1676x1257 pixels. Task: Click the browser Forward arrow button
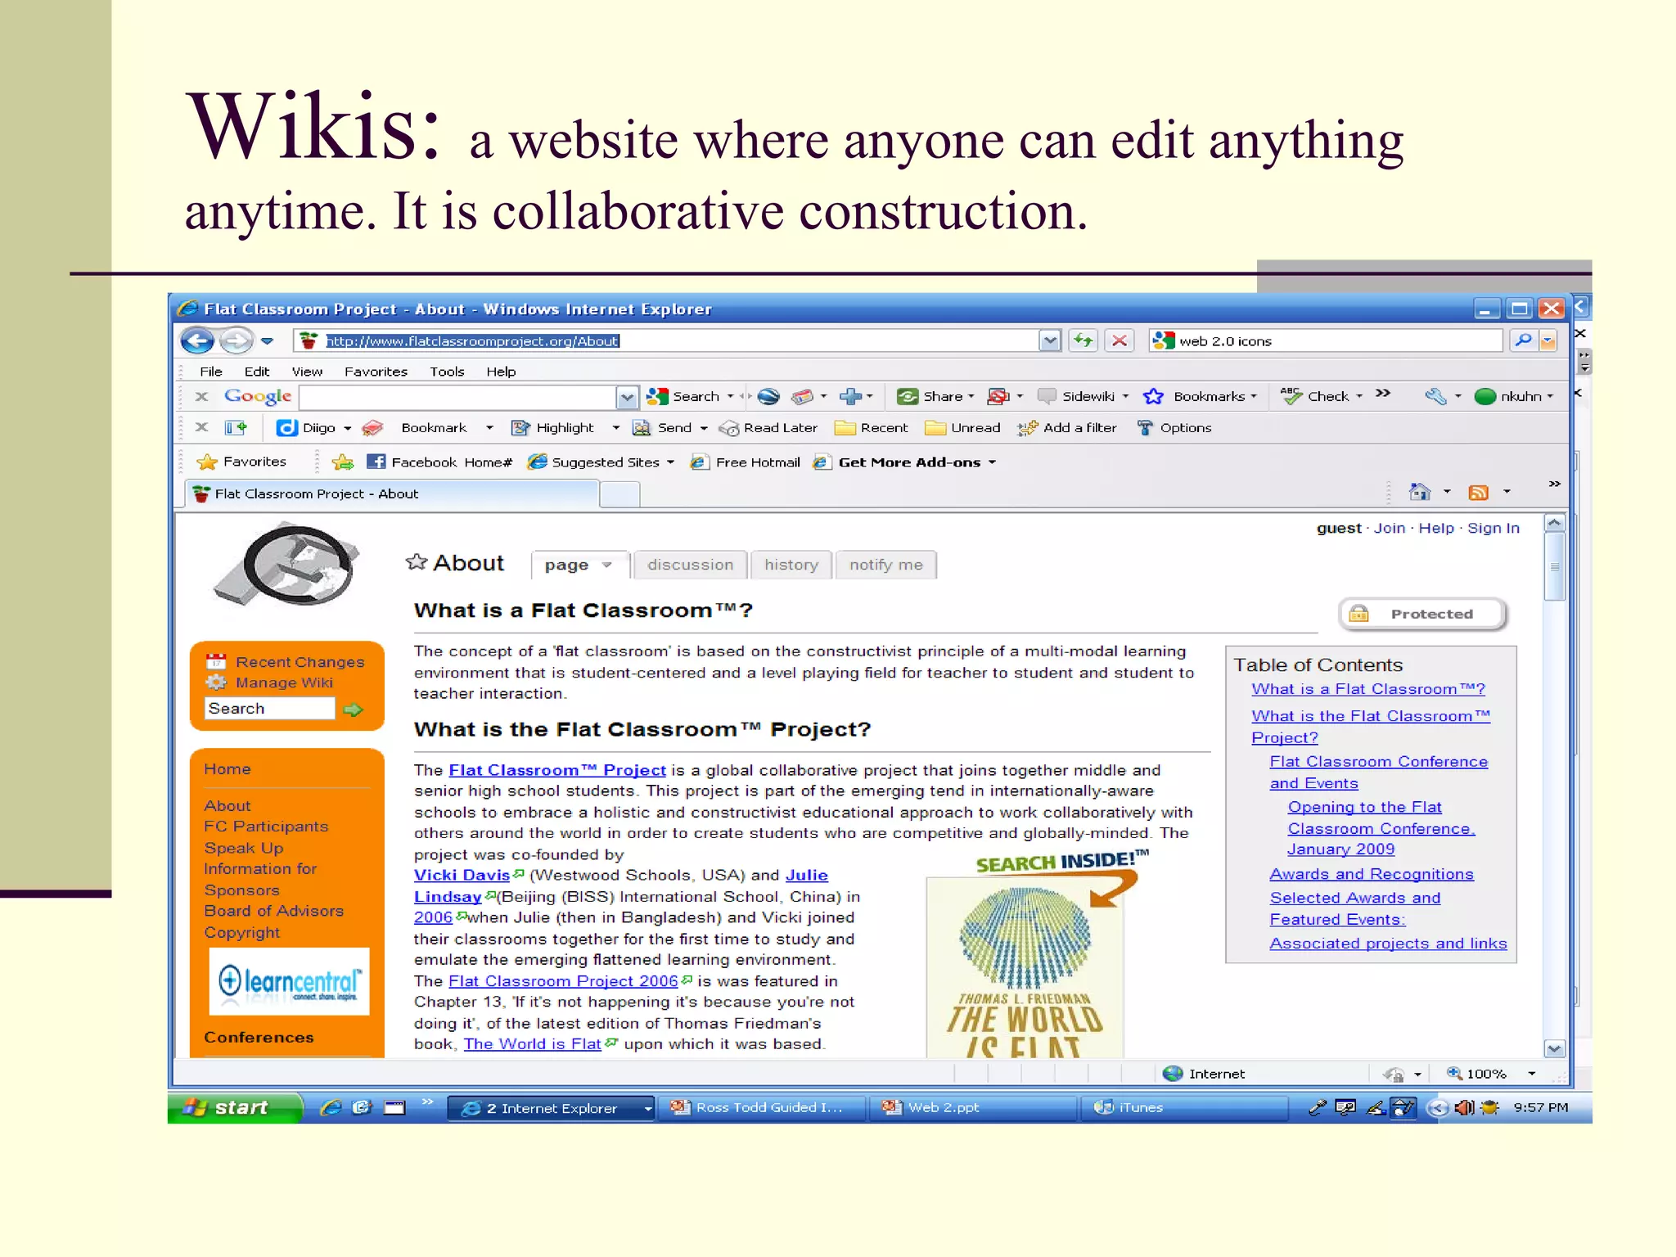click(x=237, y=340)
